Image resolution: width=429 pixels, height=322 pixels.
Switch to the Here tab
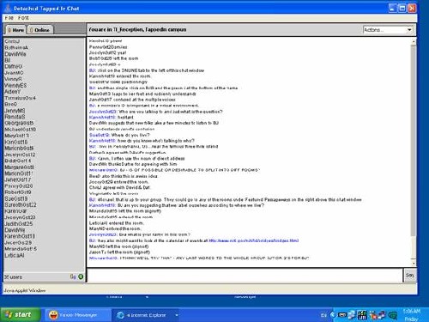(15, 30)
